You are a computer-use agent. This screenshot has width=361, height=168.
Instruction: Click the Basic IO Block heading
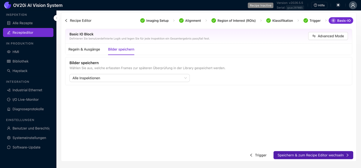coord(82,34)
